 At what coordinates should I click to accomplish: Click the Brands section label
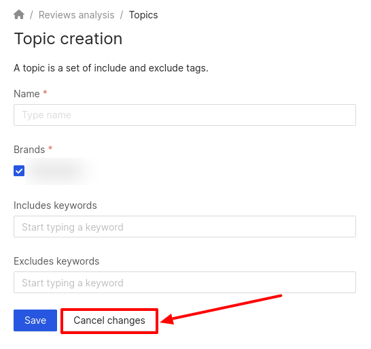point(29,150)
